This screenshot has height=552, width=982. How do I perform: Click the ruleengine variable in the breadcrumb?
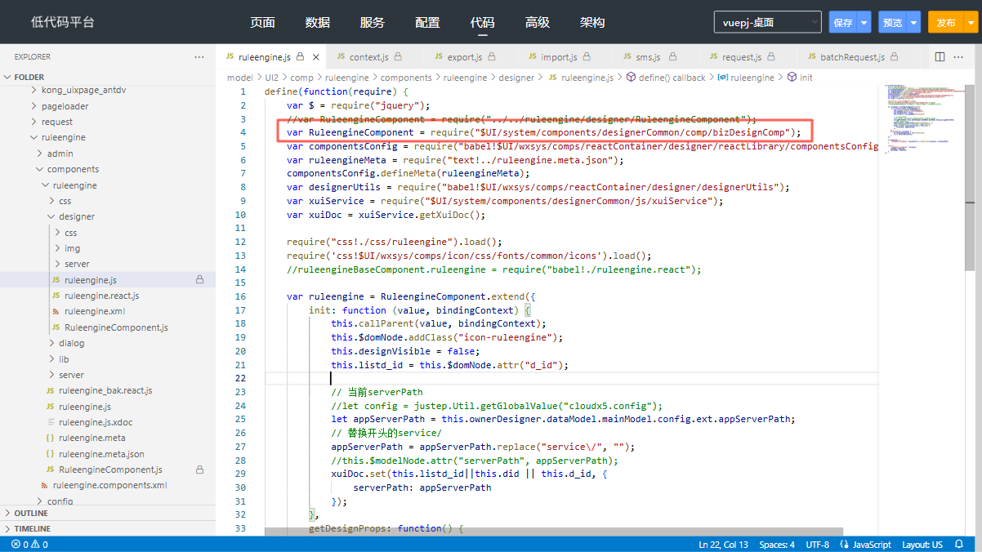[745, 78]
